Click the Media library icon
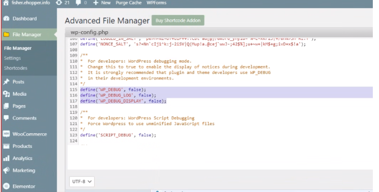Image resolution: width=379 pixels, height=192 pixels. click(x=6, y=94)
